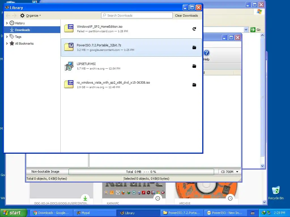Click the DOC-0O-34-DOCS.GOOGLEUSERCONTEN label
The width and height of the screenshot is (290, 217).
coord(61,203)
